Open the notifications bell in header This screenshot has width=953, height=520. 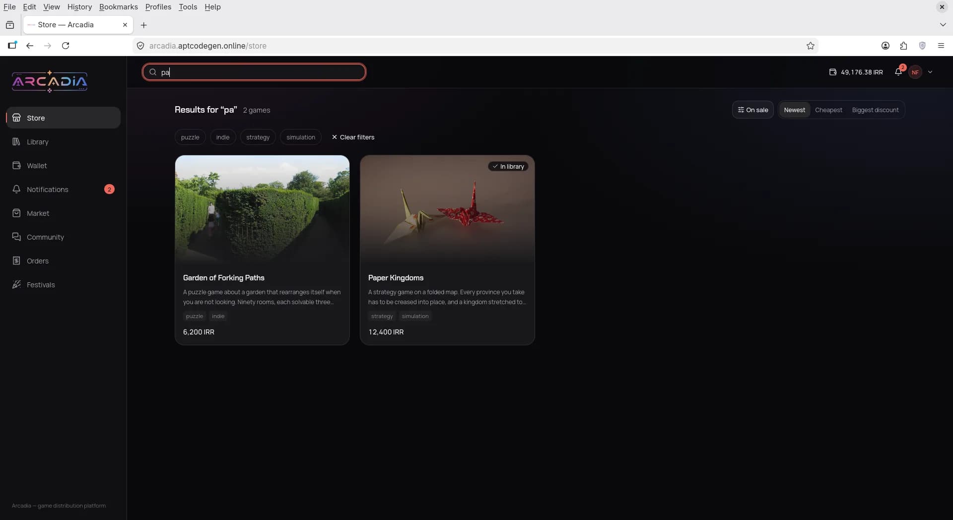pos(898,72)
